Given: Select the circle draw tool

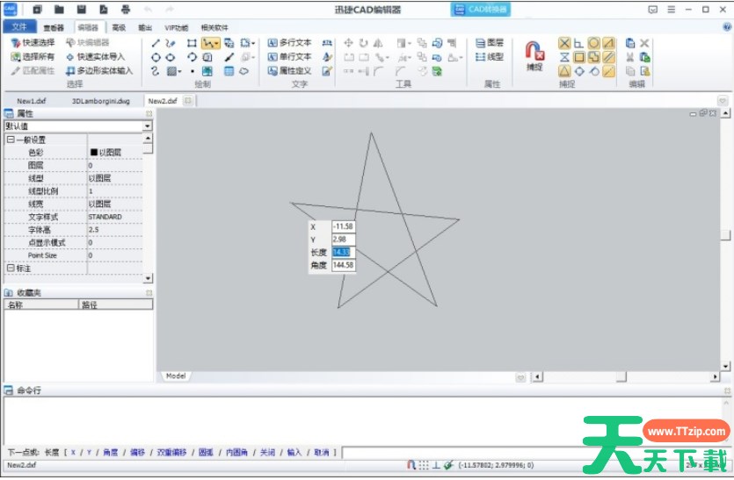Looking at the screenshot, I should pos(156,57).
